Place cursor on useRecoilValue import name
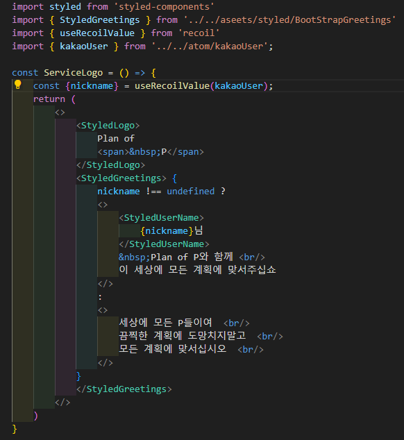Screen dimensions: 404x440 tap(97, 33)
